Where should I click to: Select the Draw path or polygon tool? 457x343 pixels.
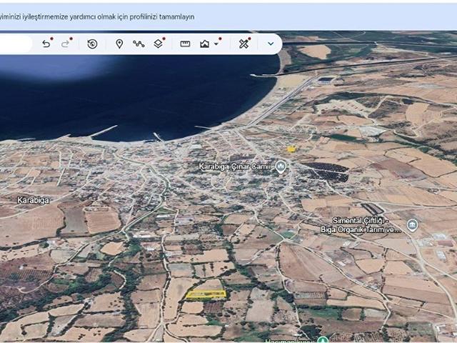click(139, 44)
